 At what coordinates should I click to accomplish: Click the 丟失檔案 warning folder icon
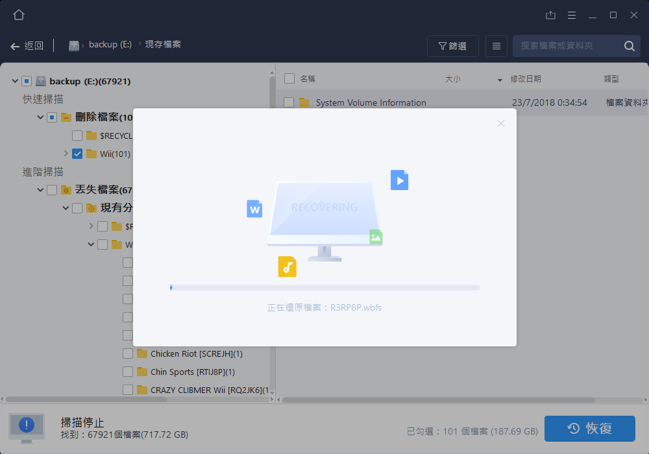click(x=66, y=190)
